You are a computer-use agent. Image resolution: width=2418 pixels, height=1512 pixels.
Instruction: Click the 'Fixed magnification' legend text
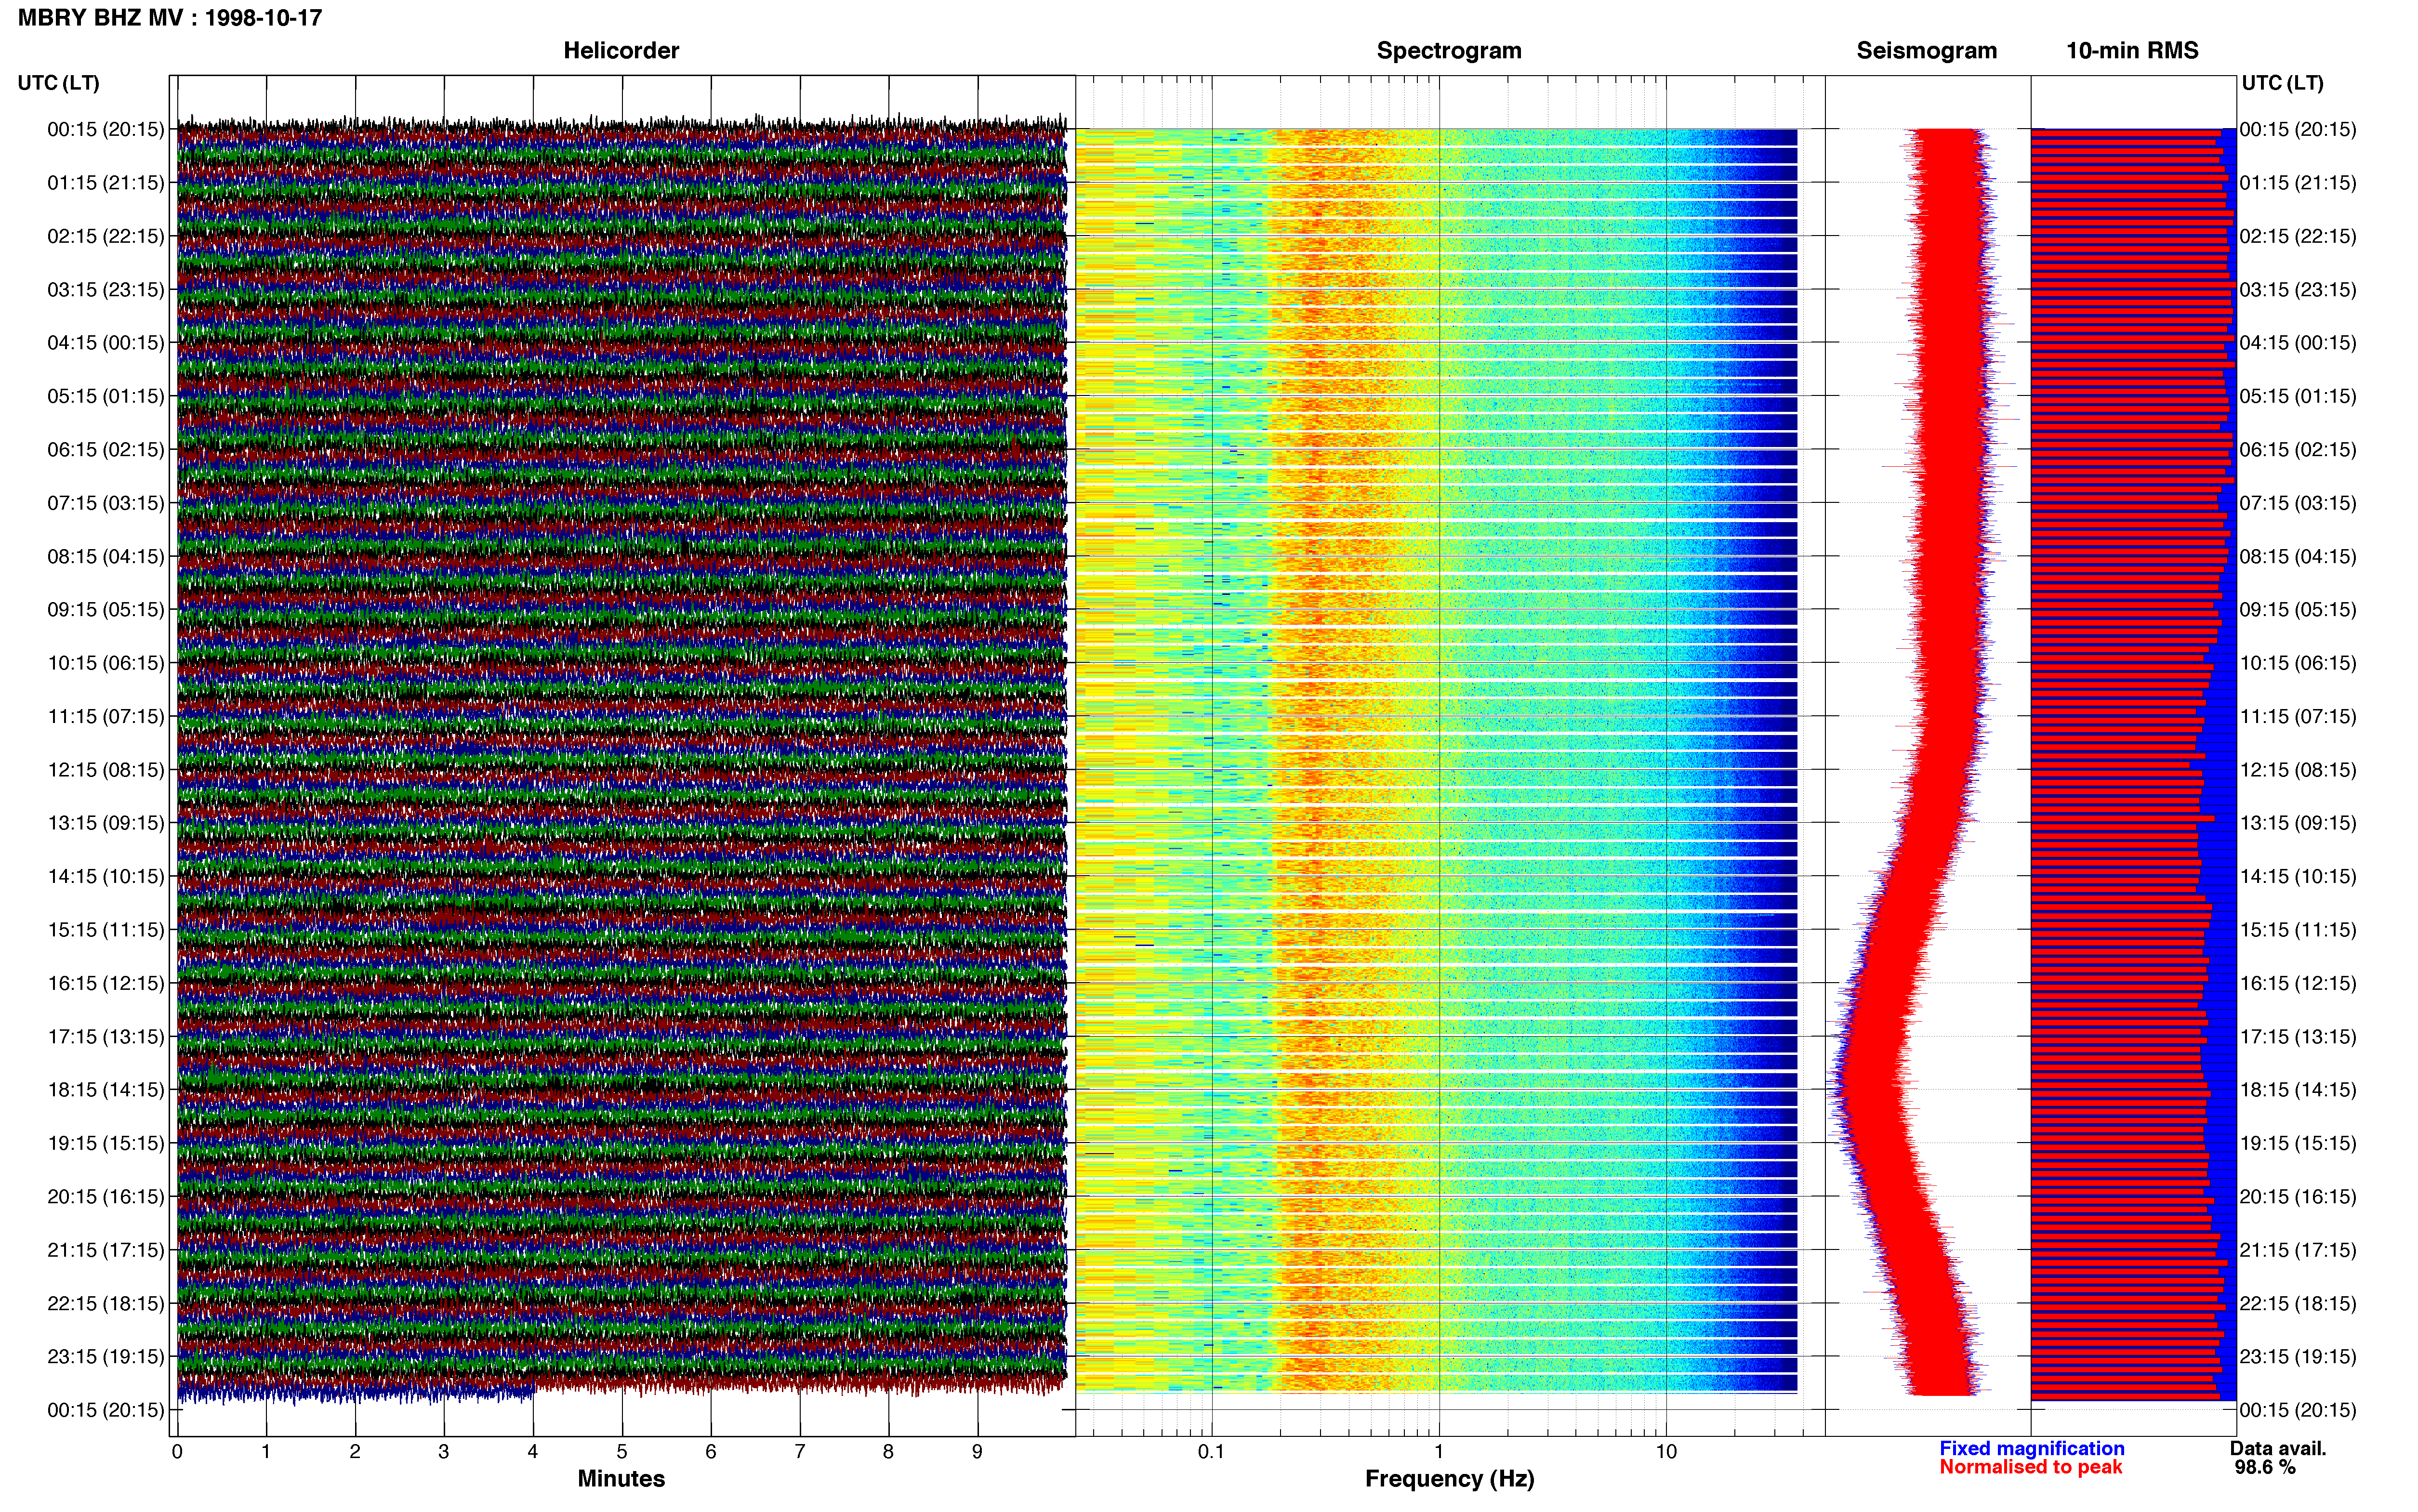[2032, 1448]
